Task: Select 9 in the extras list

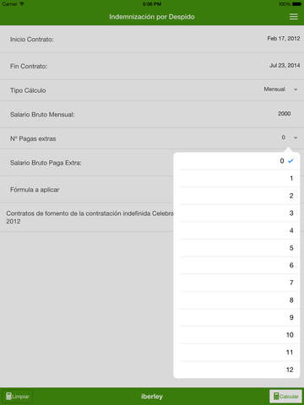Action: click(x=236, y=317)
